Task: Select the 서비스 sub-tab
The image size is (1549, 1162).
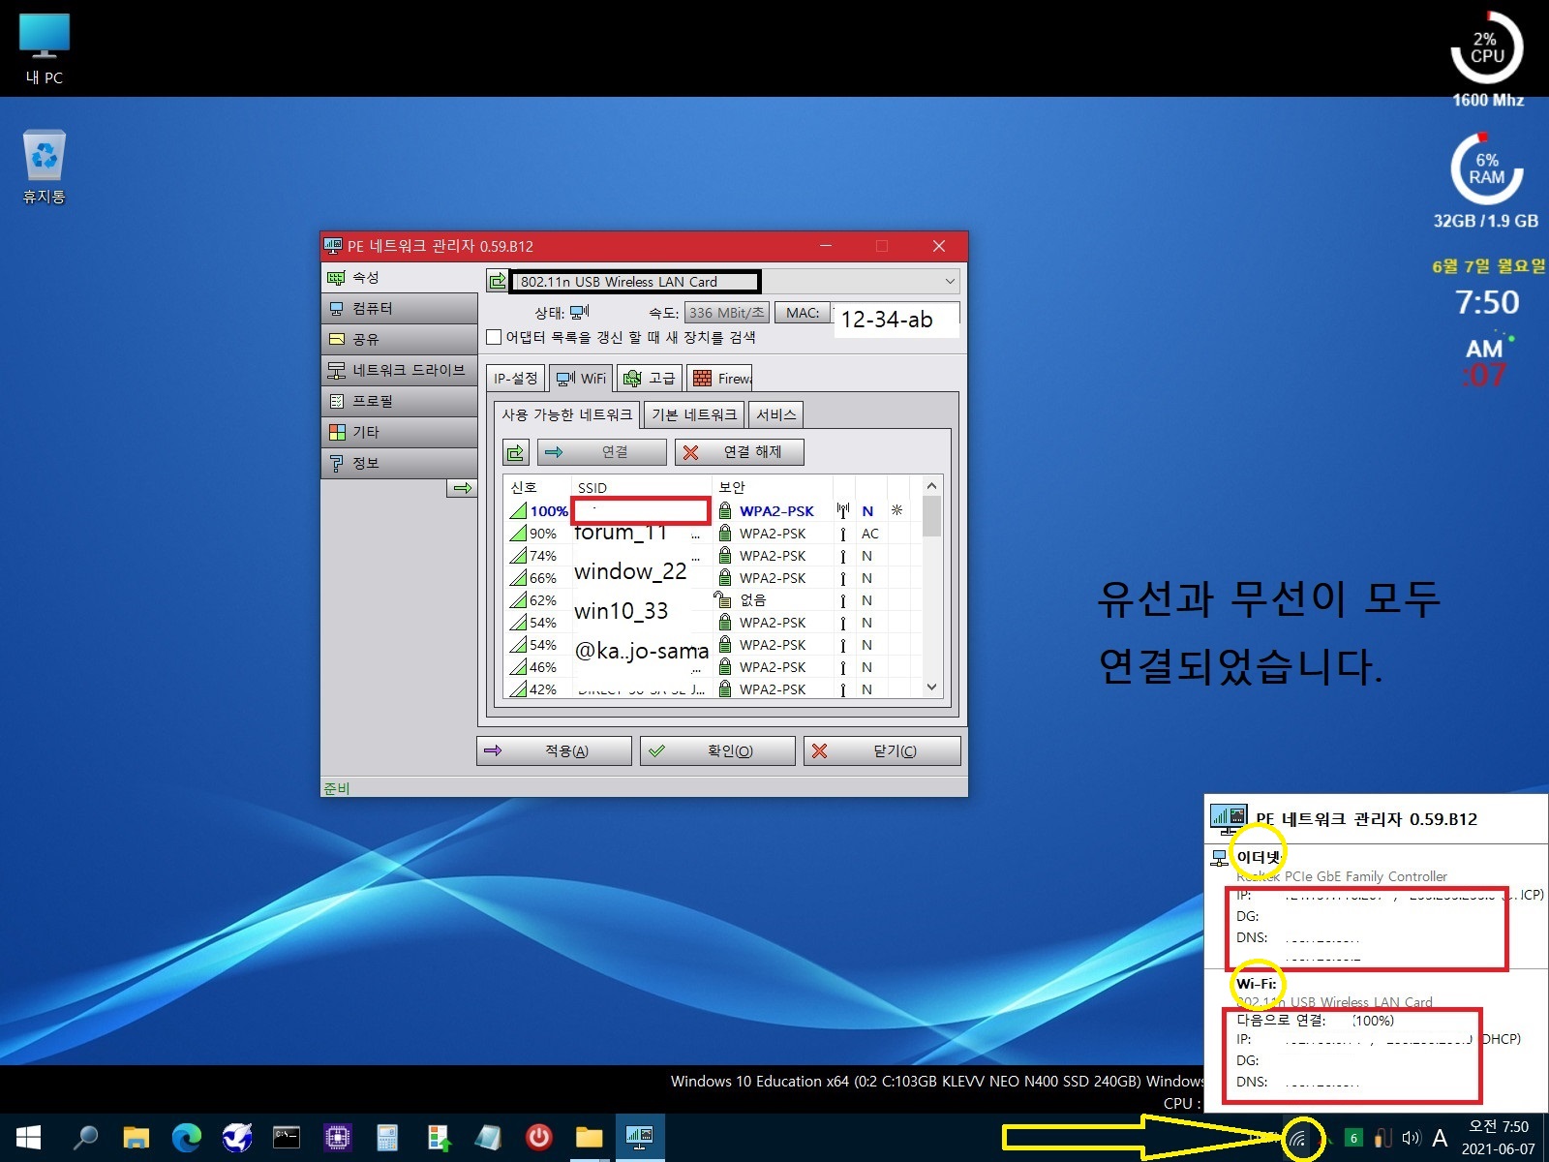Action: (776, 414)
